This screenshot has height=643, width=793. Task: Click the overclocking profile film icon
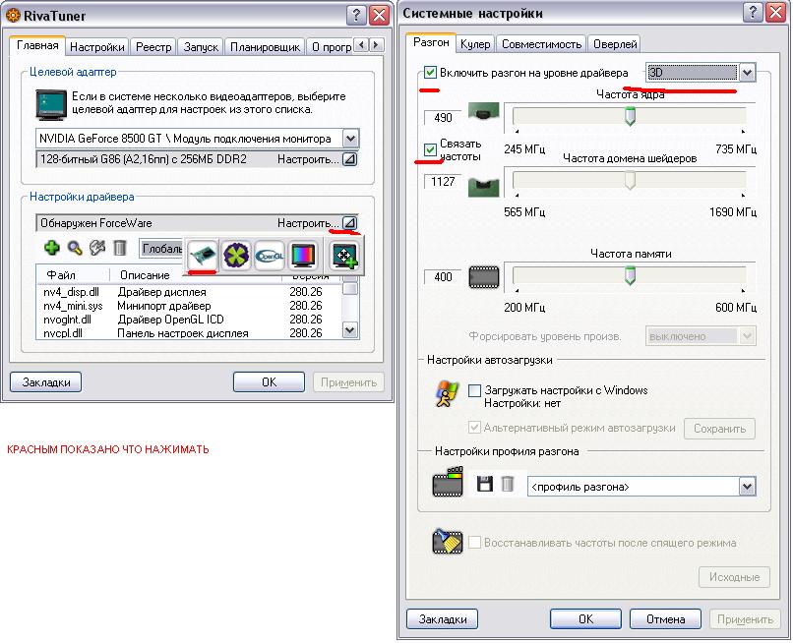[448, 482]
